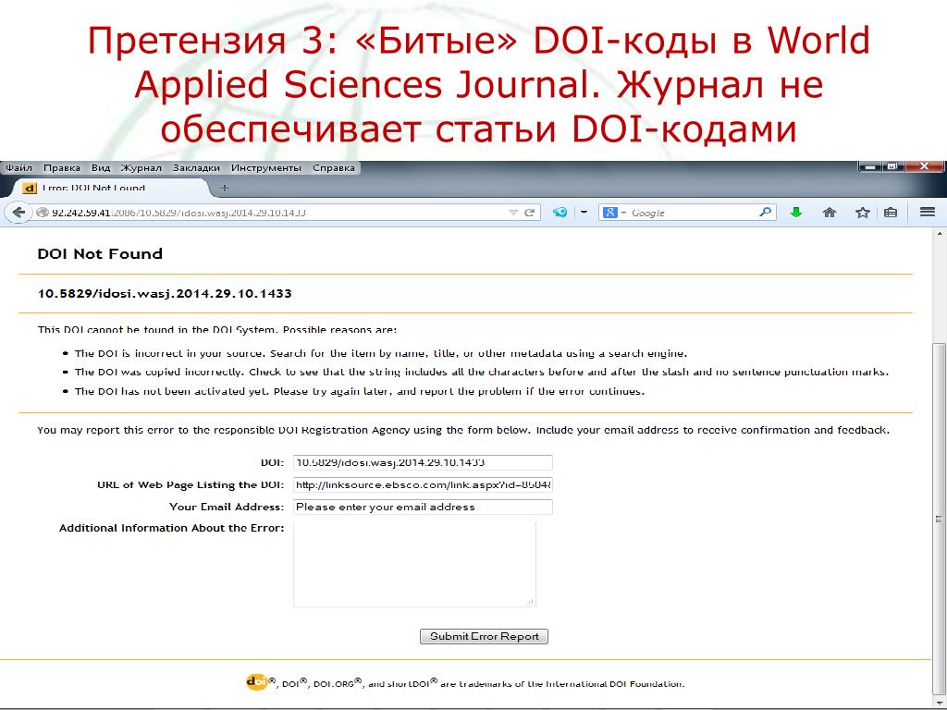Click the site identity globe icon
The width and height of the screenshot is (947, 710).
tap(42, 213)
